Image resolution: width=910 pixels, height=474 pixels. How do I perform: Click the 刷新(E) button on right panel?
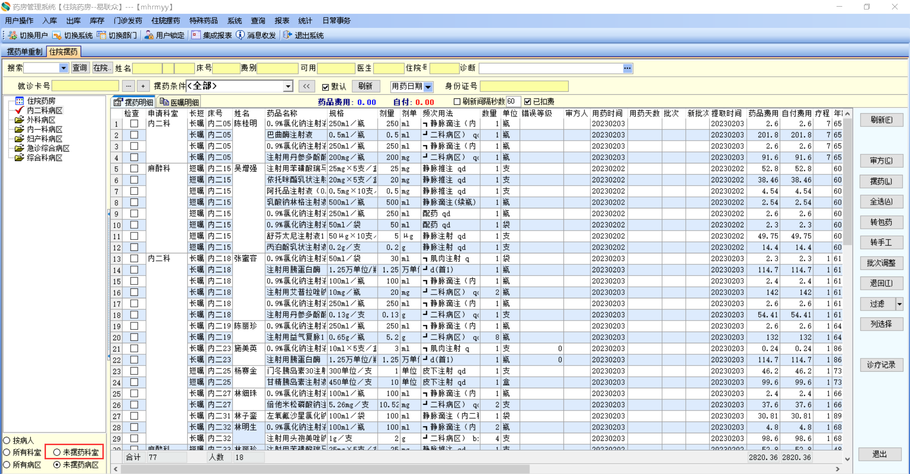[x=882, y=120]
